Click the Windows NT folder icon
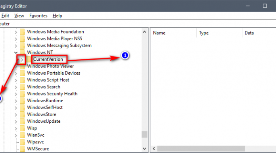Image resolution: width=276 pixels, height=153 pixels. tap(22, 52)
